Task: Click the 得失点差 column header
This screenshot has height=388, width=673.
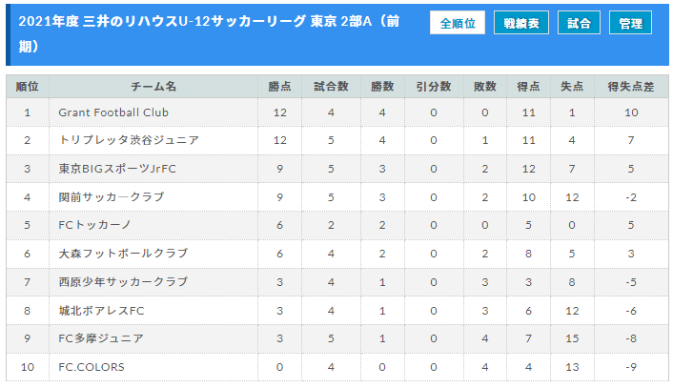Action: [x=631, y=87]
